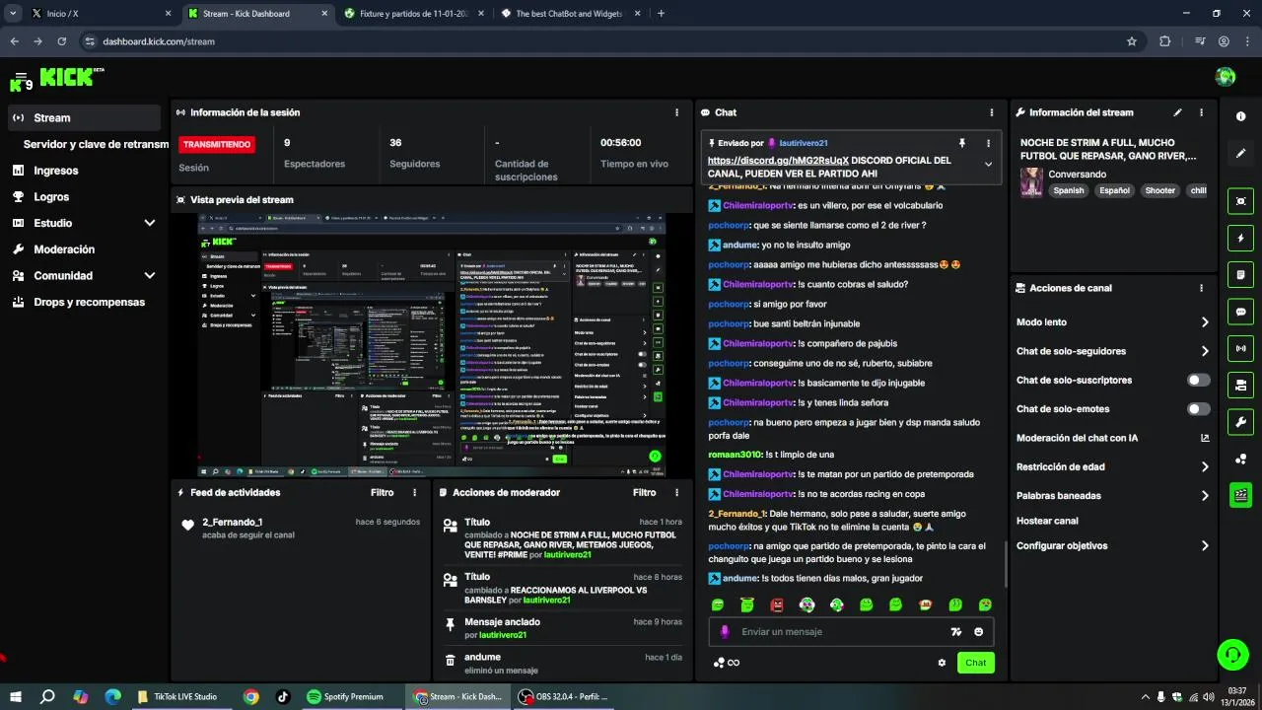
Task: Click the pencil icon in right sidebar
Action: tap(1240, 154)
